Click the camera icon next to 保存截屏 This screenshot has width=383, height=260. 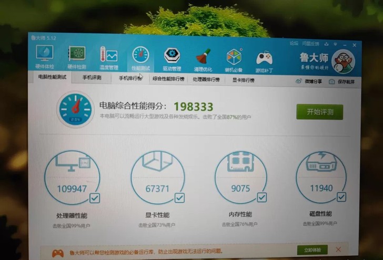click(331, 82)
